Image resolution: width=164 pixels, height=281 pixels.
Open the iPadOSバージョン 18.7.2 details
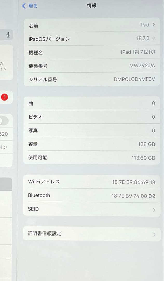point(91,39)
